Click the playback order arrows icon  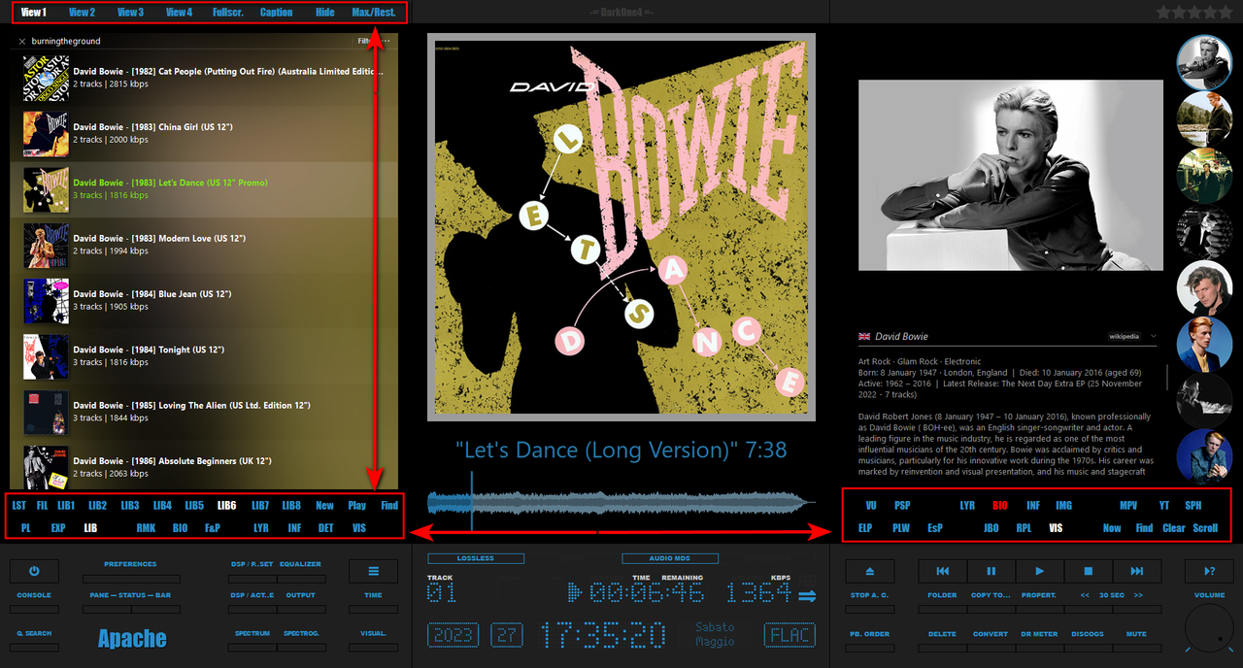pyautogui.click(x=807, y=596)
